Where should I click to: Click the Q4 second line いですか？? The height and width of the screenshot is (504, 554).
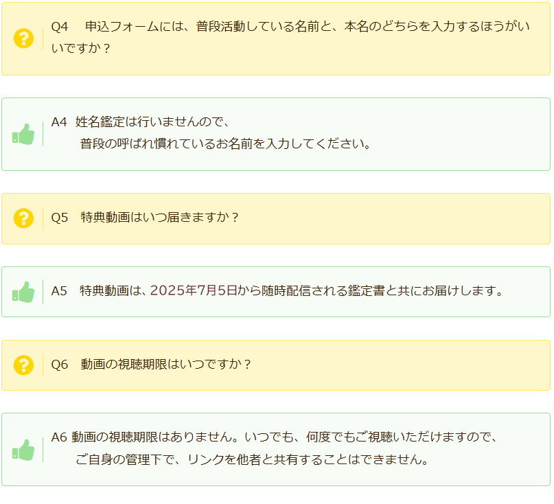click(x=81, y=49)
